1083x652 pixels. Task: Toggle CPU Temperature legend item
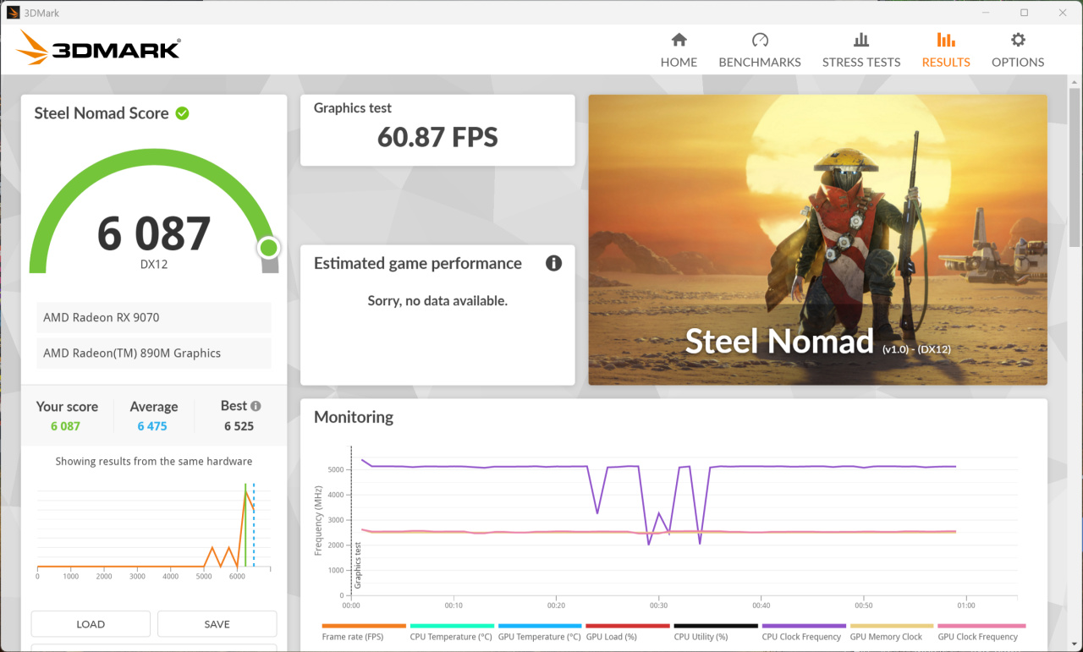[x=451, y=633]
